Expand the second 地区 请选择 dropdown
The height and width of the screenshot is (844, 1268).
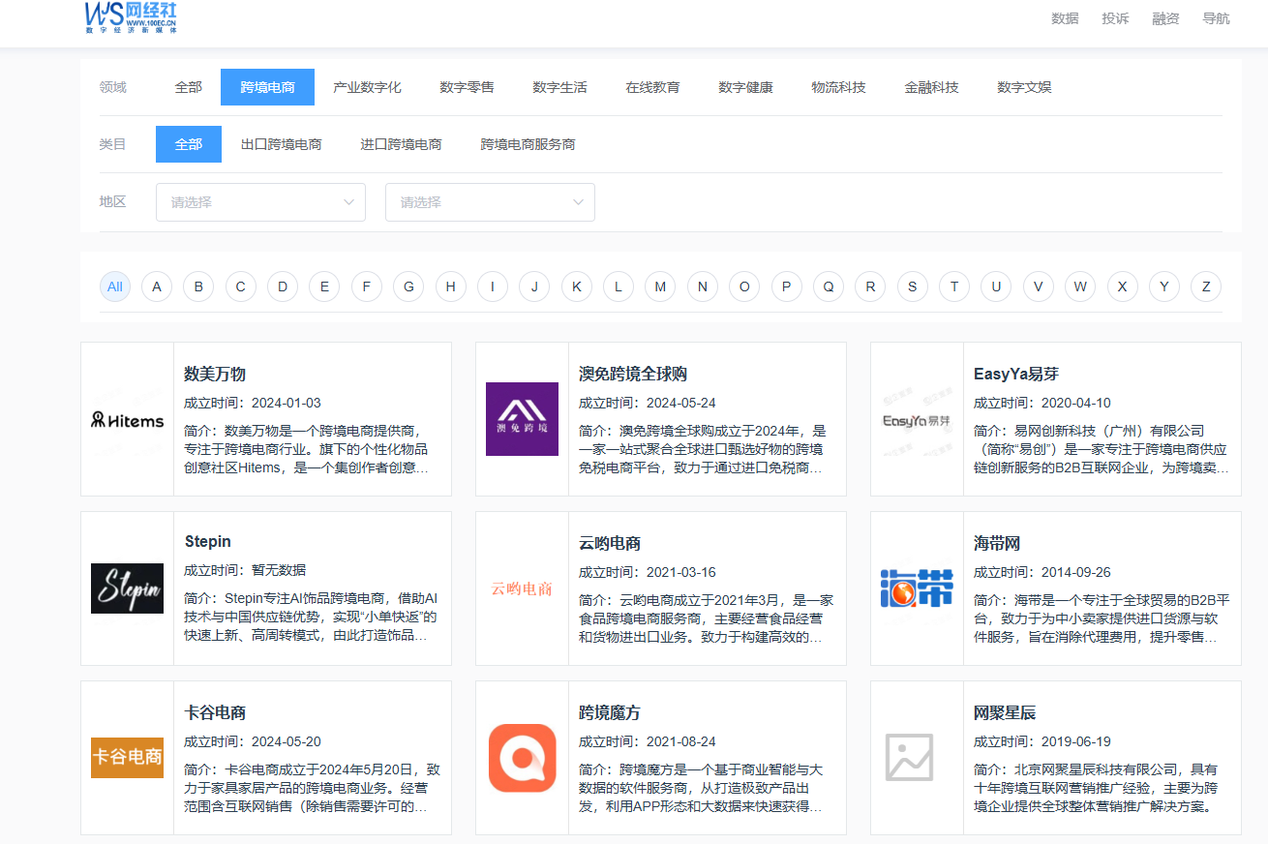(490, 202)
